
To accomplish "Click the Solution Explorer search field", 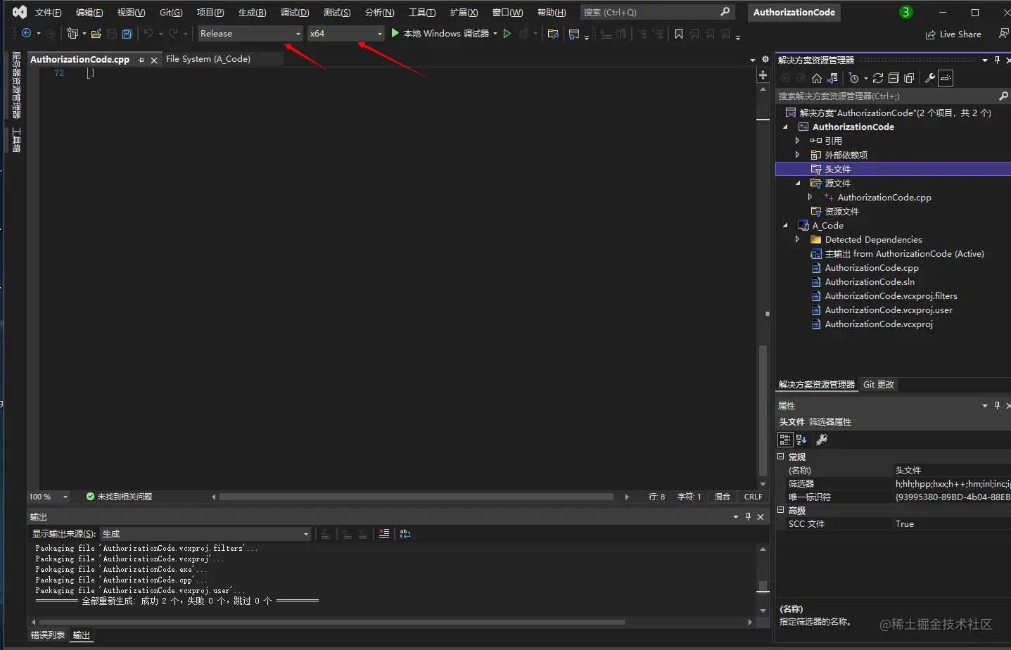I will click(893, 96).
